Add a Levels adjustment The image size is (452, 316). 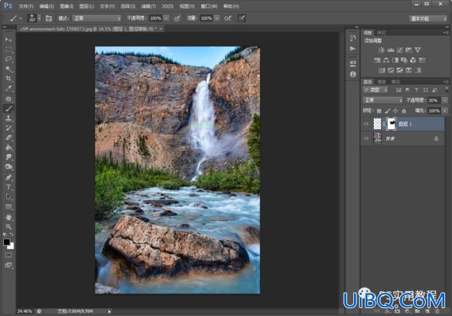point(390,50)
